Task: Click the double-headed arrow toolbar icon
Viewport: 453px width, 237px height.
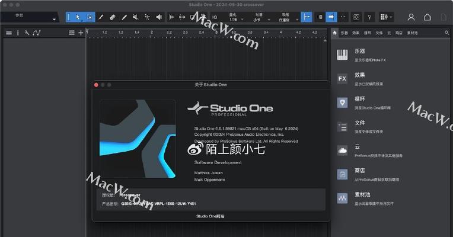Action: 181,17
